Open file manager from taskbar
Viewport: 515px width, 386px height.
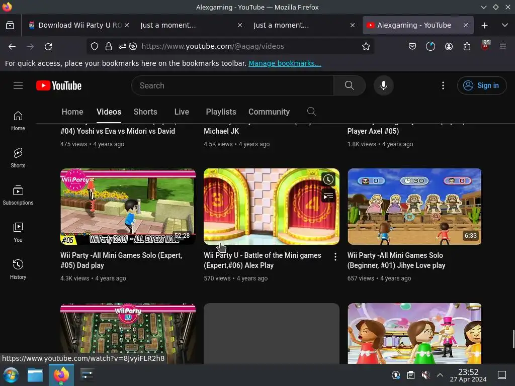coord(35,375)
